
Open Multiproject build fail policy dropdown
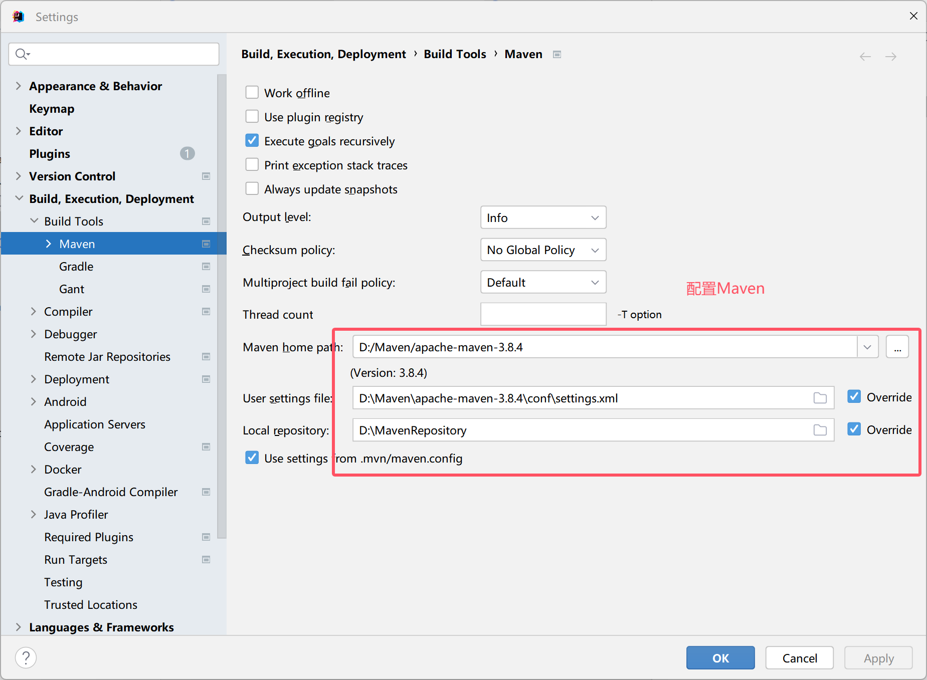(x=543, y=282)
